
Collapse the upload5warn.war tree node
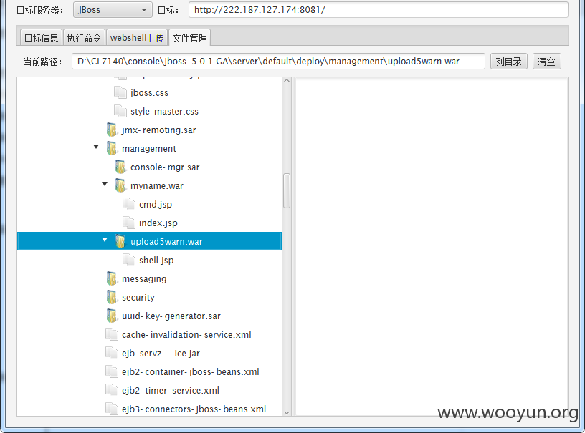[x=105, y=240]
